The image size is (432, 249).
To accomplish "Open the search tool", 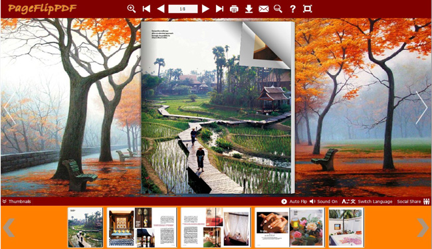I will tap(278, 9).
